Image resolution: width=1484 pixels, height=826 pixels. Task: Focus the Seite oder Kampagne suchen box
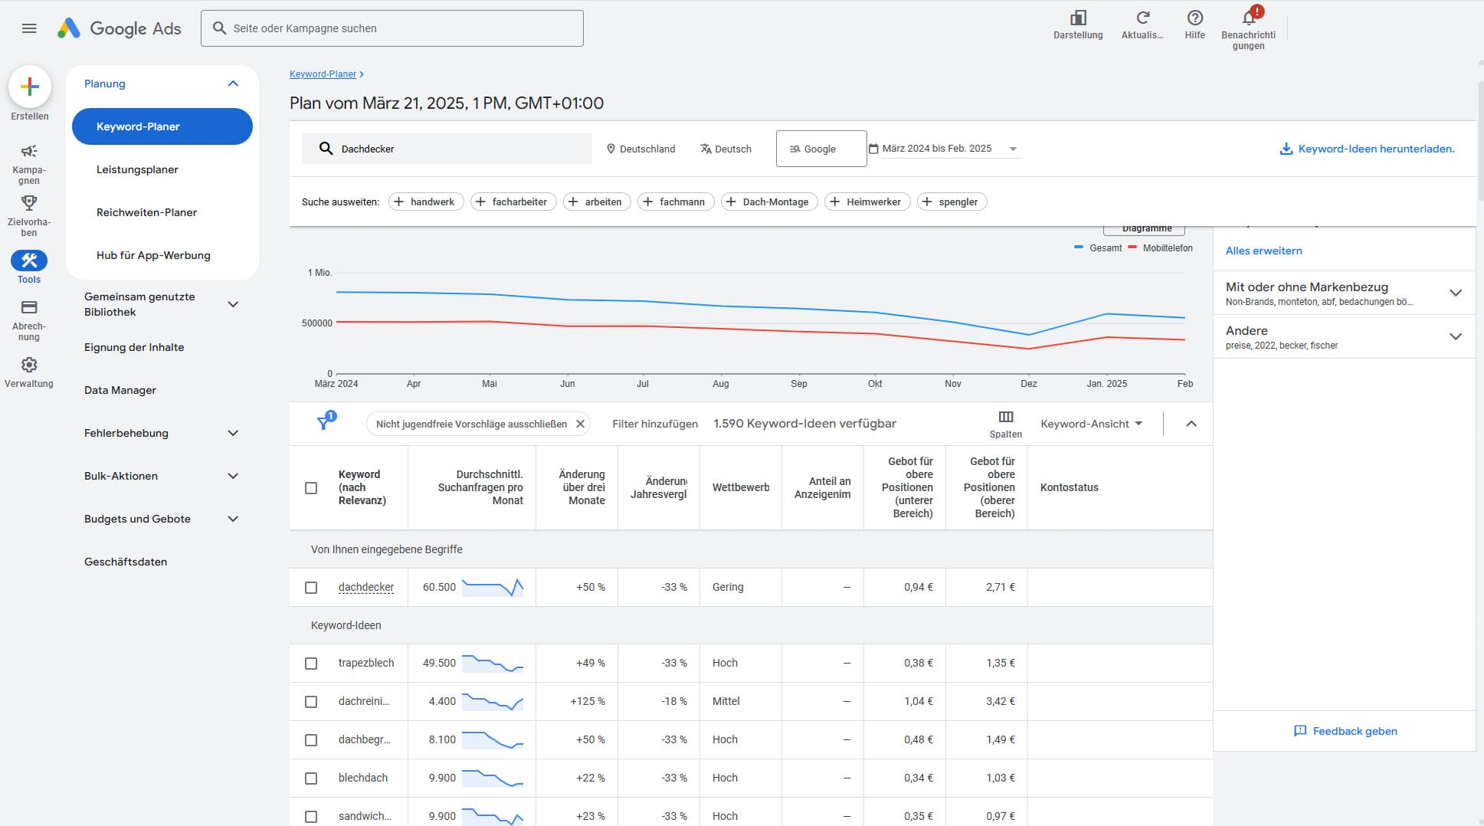click(x=392, y=28)
